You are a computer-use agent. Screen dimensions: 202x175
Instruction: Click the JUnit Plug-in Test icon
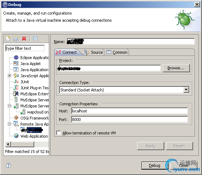point(16,87)
